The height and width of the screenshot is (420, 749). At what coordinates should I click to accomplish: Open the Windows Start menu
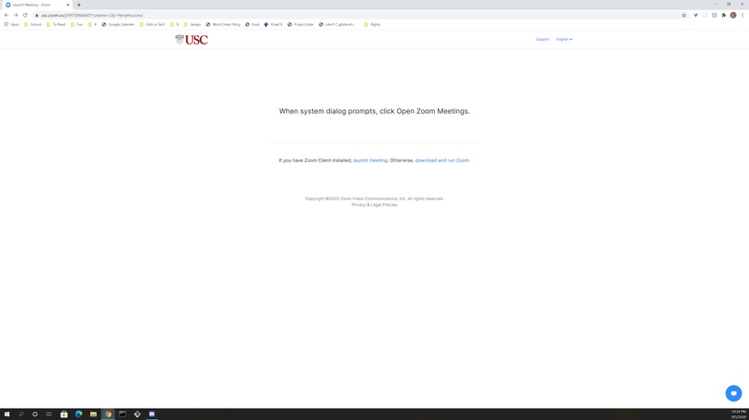pos(7,414)
